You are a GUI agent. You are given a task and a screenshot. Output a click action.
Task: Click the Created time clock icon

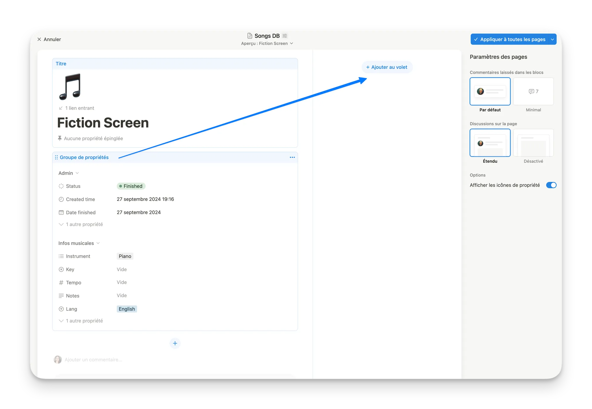pos(61,199)
